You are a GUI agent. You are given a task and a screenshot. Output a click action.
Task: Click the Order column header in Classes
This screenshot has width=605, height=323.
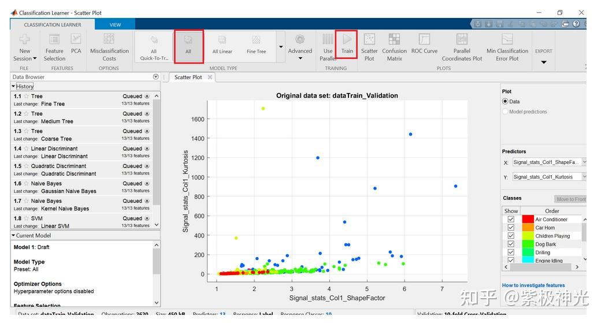click(552, 211)
